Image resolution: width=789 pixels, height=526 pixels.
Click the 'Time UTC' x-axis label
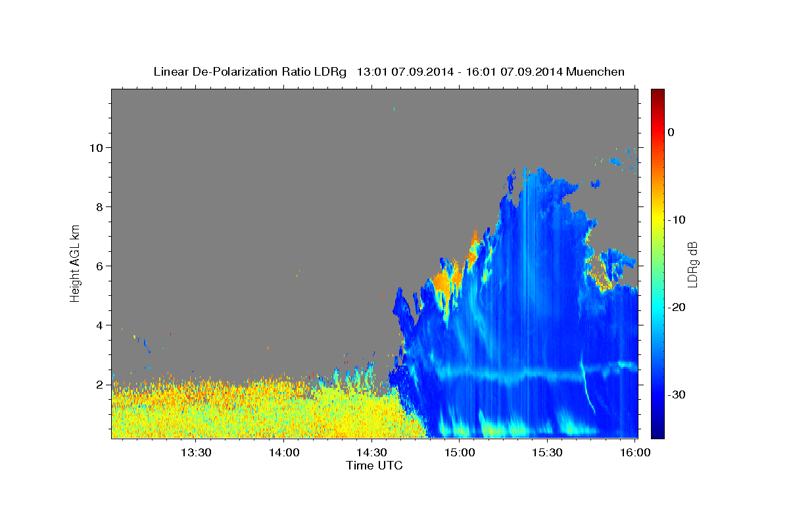tap(374, 466)
